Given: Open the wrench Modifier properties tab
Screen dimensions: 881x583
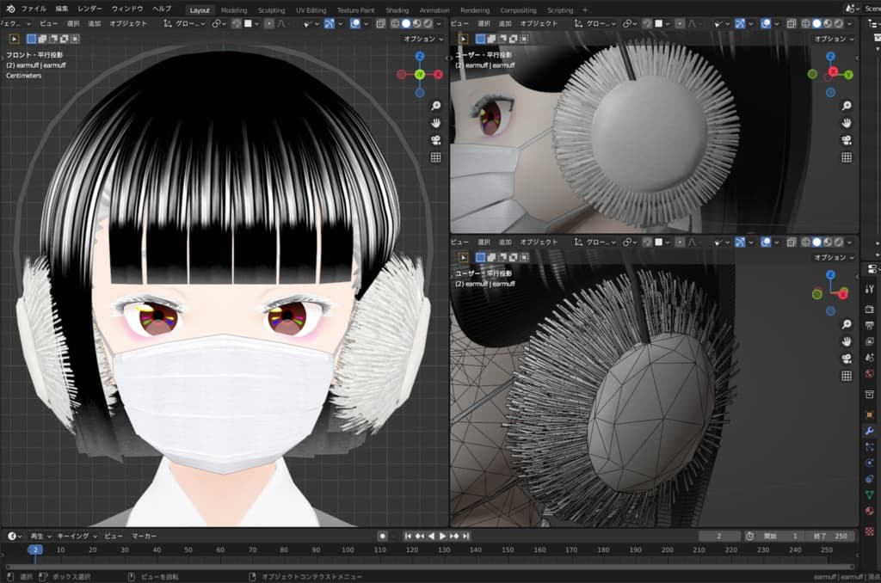Looking at the screenshot, I should point(869,430).
